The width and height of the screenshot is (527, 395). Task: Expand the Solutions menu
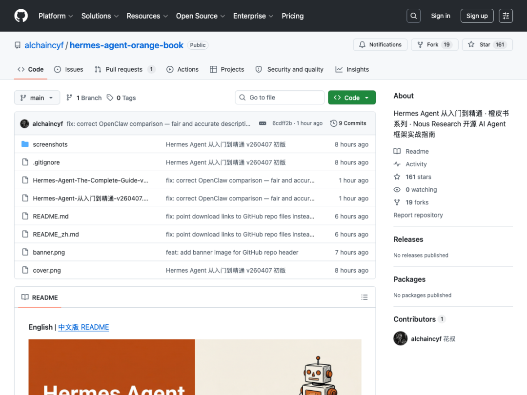coord(100,16)
